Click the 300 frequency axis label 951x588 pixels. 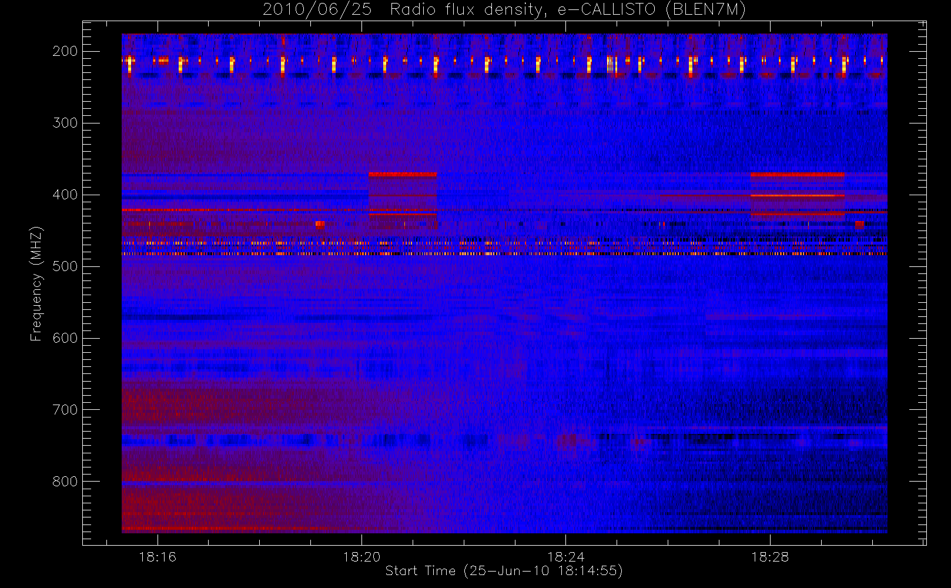65,123
